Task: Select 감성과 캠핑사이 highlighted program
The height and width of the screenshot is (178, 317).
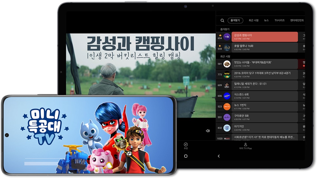Action: pos(265,37)
